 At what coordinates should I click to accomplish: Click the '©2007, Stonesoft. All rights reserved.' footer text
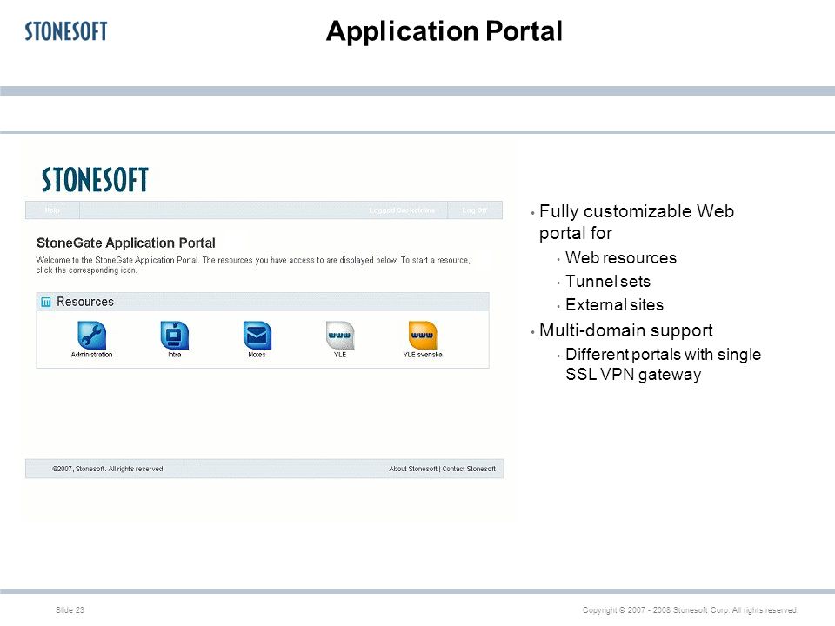click(108, 469)
